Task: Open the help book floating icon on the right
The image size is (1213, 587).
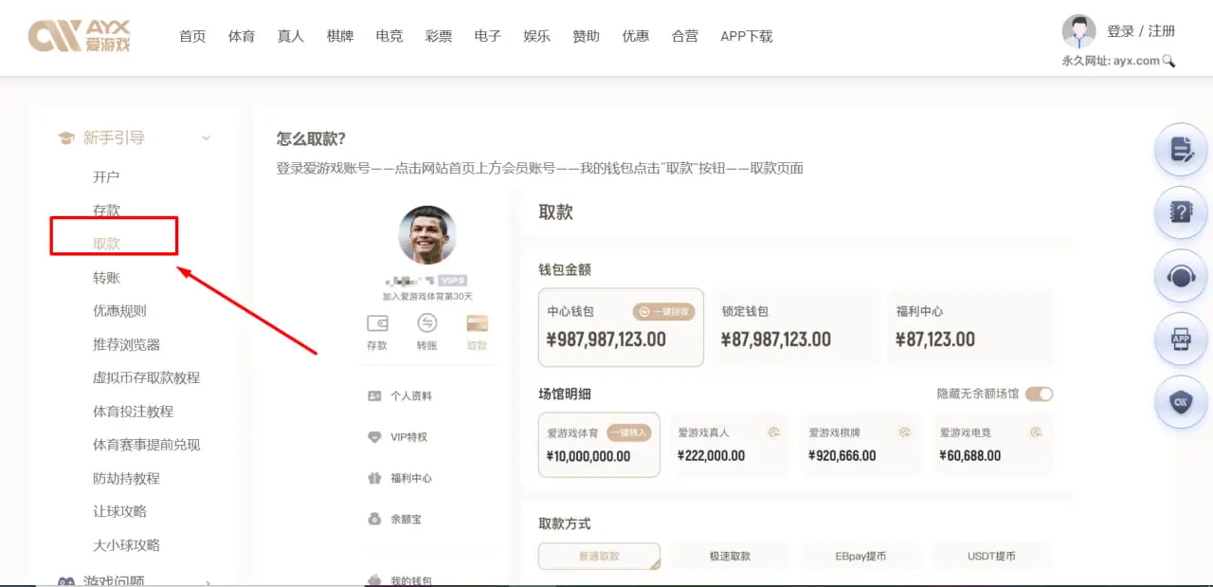Action: pos(1180,213)
